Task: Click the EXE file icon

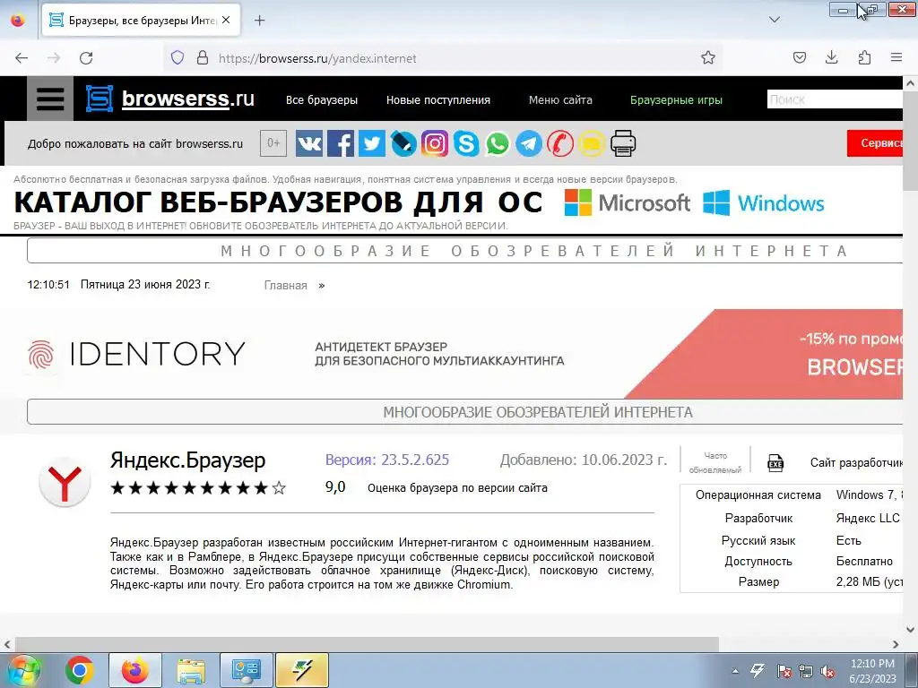Action: pos(775,463)
